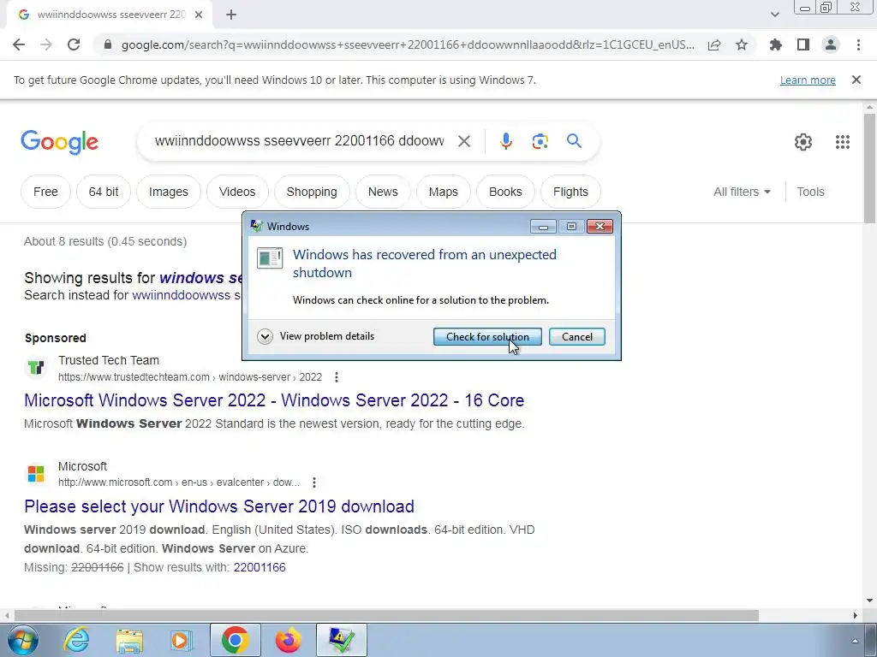877x657 pixels.
Task: Open more options for Trusted Tech Team ad
Action: (x=336, y=377)
